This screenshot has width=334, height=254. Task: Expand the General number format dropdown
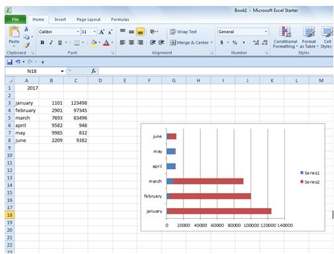[x=266, y=32]
